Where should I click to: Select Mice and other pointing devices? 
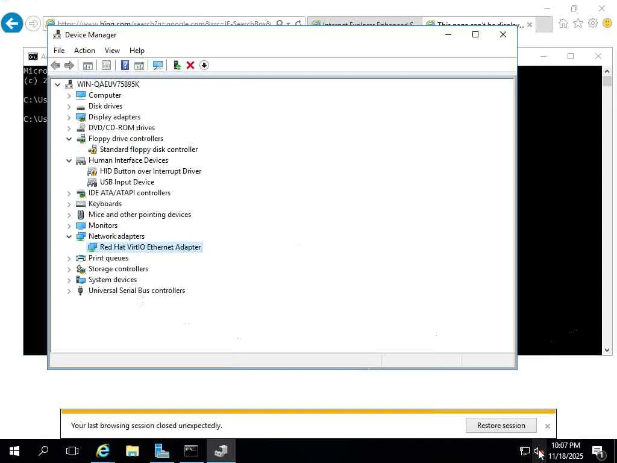(140, 215)
